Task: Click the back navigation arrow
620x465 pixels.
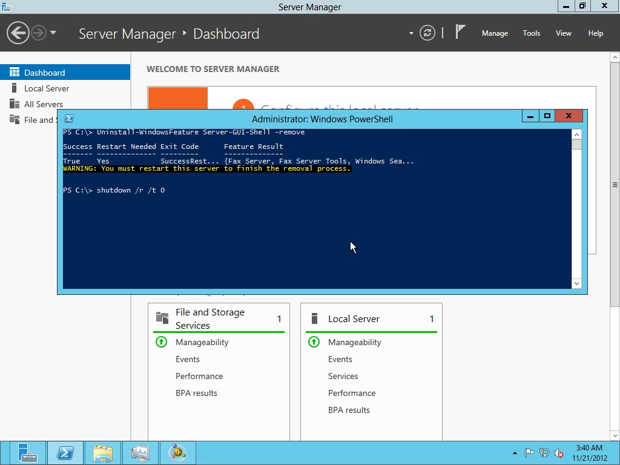Action: click(18, 32)
